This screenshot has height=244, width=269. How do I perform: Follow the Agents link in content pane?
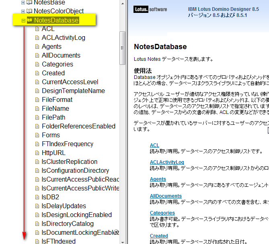[158, 179]
